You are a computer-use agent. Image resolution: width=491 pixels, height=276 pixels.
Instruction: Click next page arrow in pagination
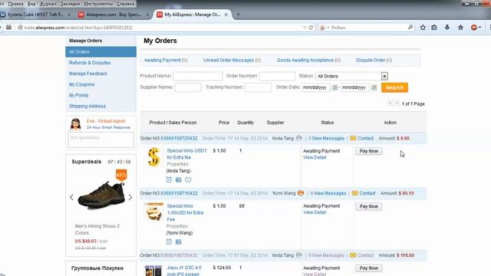(x=397, y=103)
